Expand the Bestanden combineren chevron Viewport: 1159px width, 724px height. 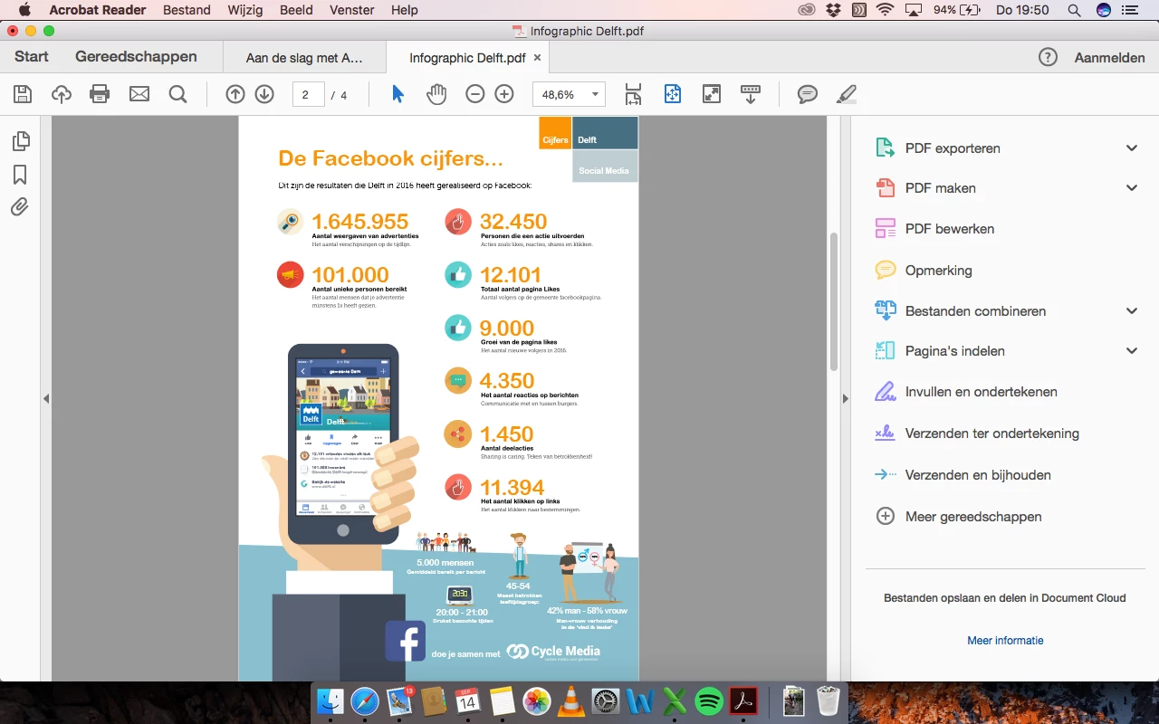point(1132,311)
